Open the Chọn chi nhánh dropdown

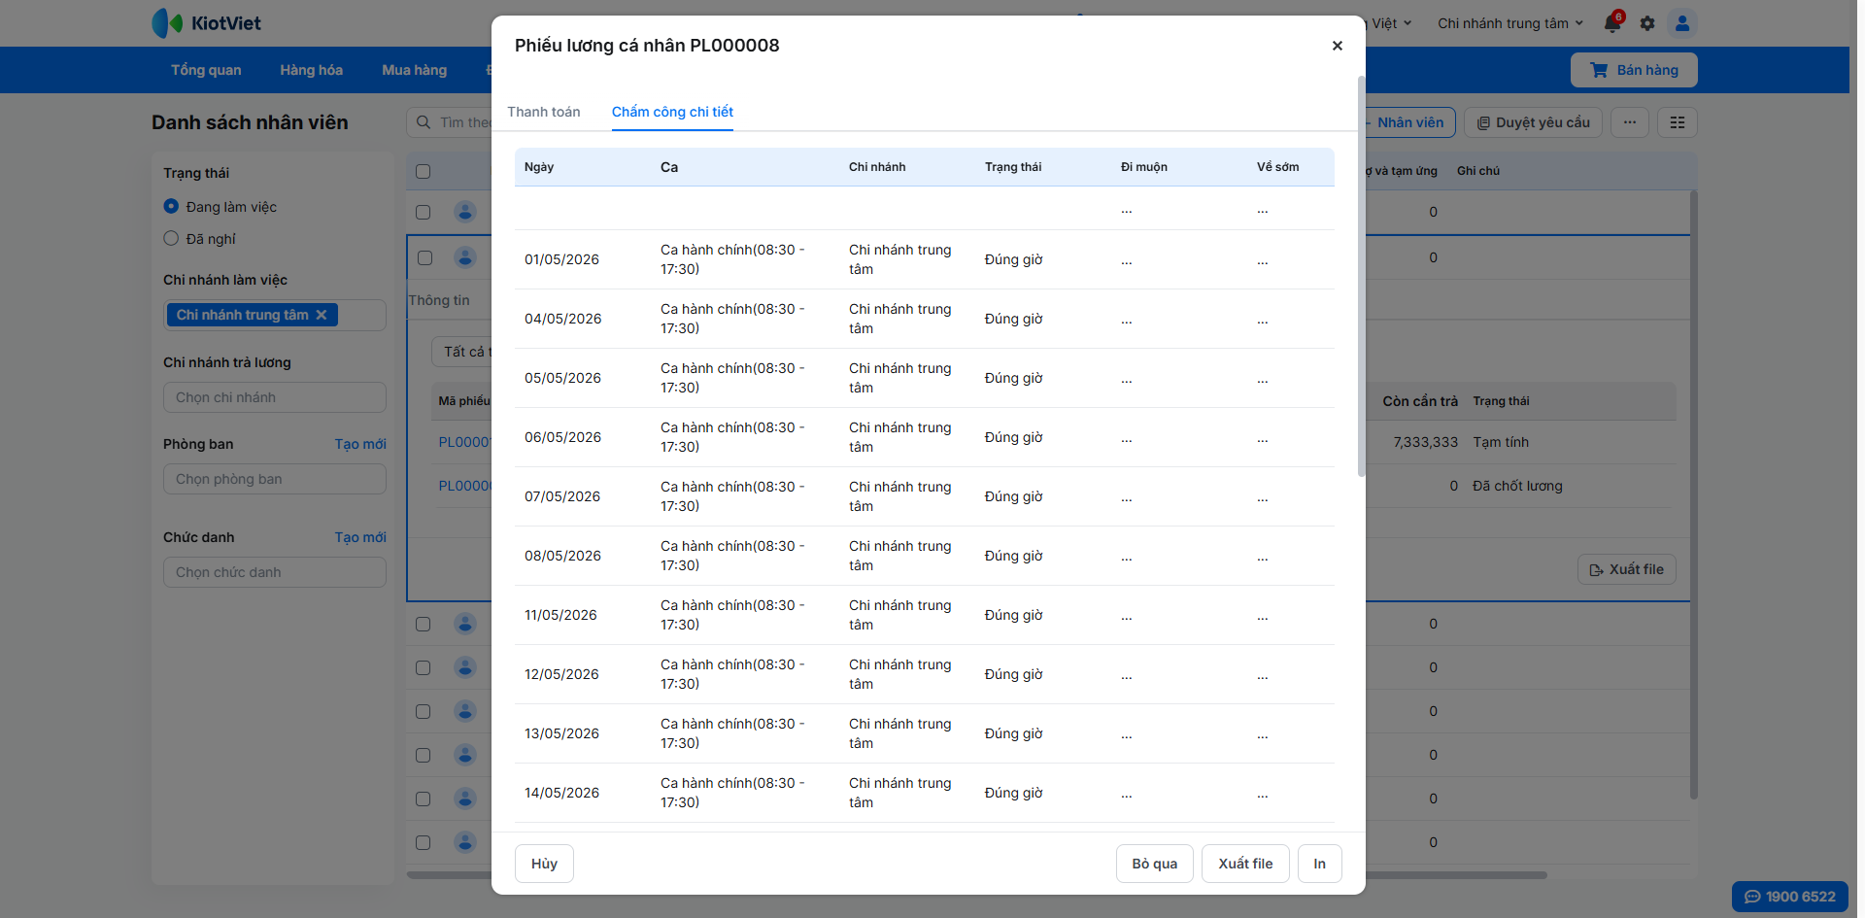275,397
